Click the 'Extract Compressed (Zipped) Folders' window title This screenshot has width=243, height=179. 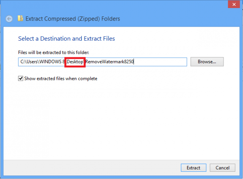[x=73, y=19]
